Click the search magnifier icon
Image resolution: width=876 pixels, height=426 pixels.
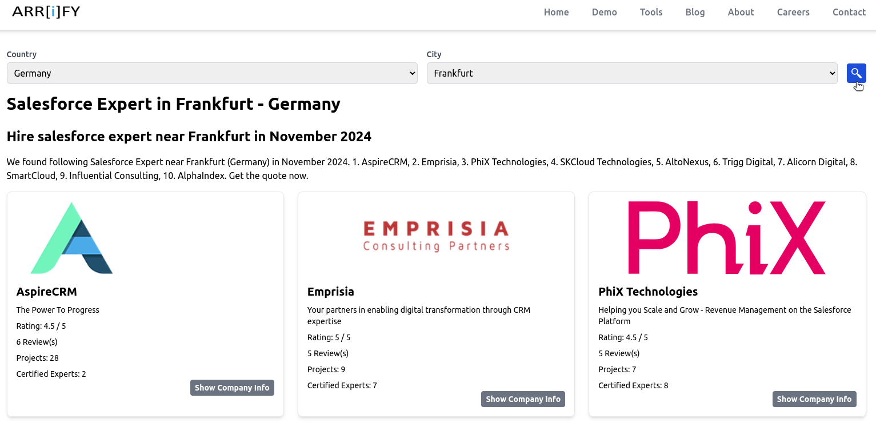[x=856, y=73]
